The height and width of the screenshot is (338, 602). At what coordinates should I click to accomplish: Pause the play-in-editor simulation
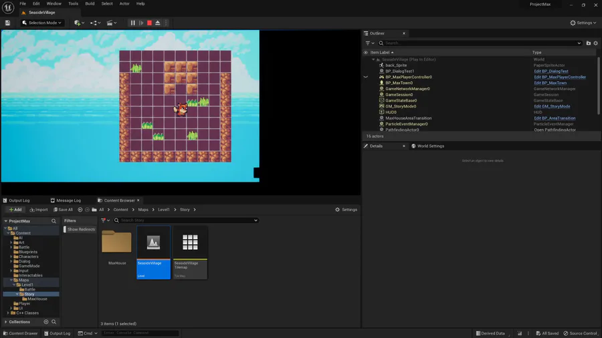coord(133,23)
